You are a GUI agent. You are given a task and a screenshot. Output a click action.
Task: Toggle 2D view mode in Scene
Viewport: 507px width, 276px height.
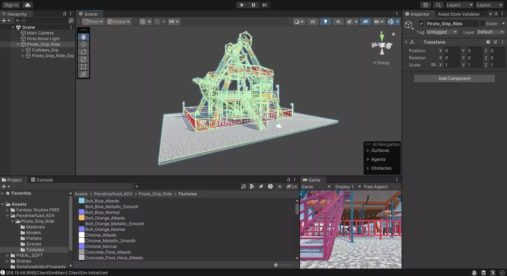313,22
